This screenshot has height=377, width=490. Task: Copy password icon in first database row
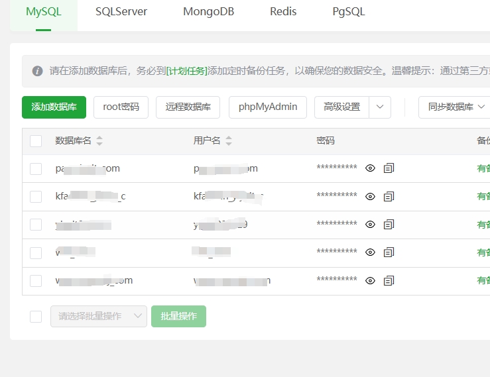pos(389,168)
